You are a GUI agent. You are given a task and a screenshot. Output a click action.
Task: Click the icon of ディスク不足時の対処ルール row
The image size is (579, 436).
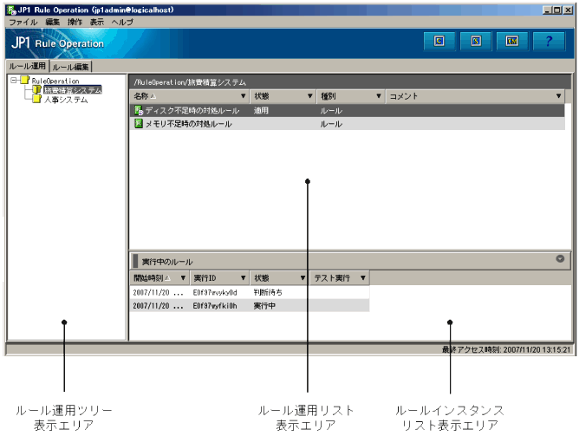pos(139,110)
